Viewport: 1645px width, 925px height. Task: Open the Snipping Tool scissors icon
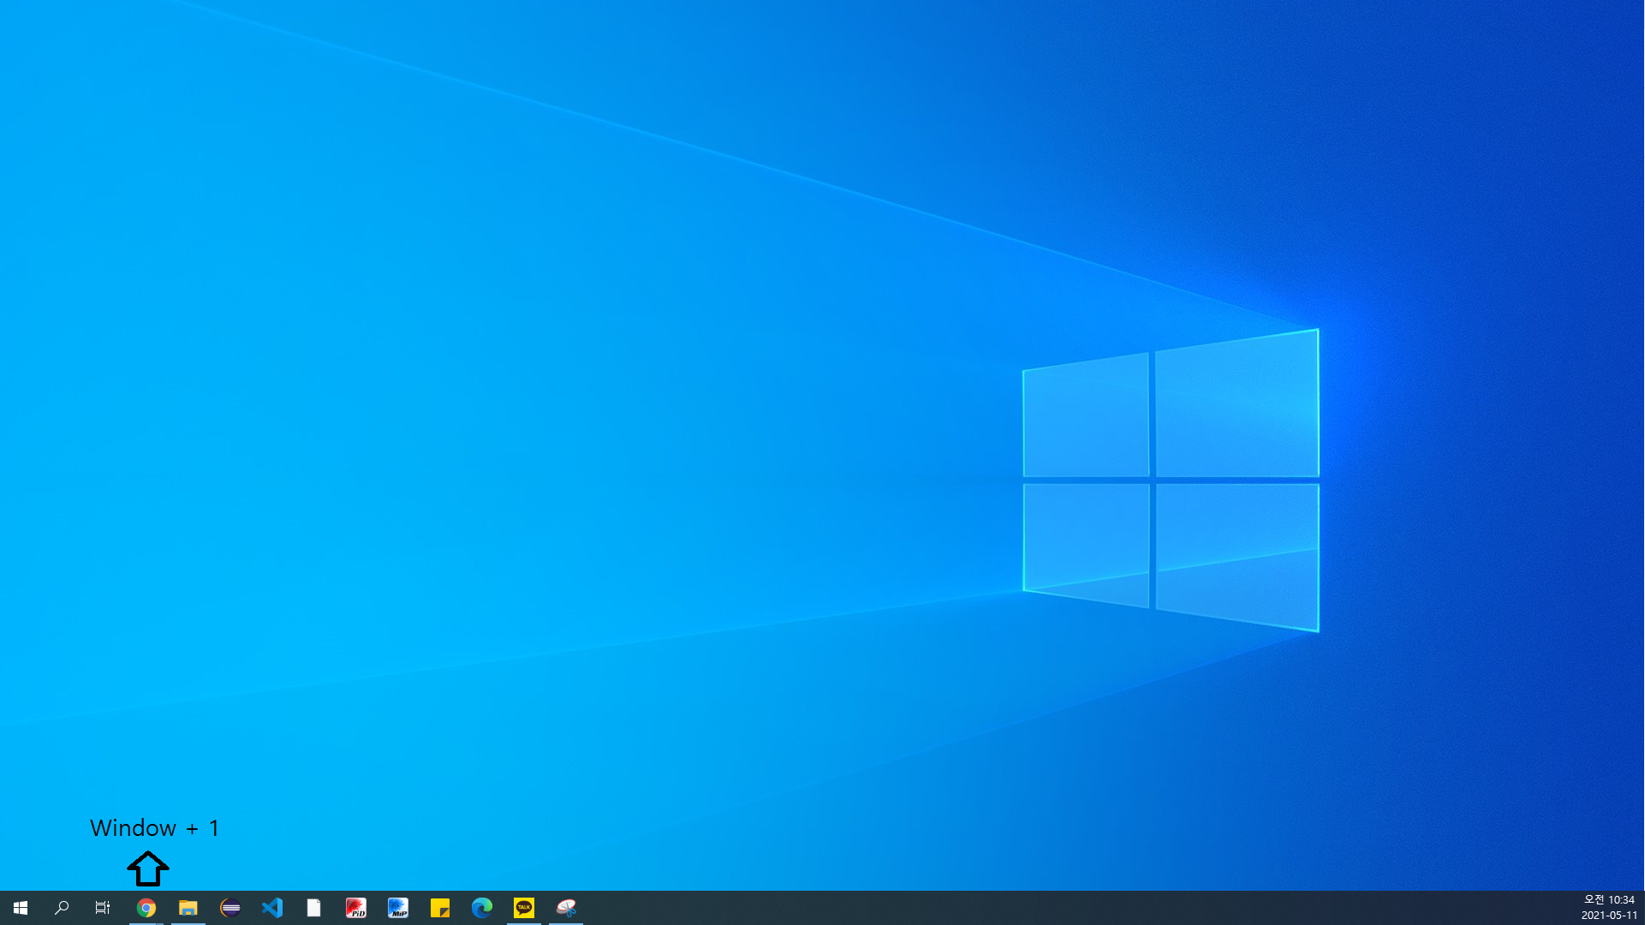(x=566, y=908)
